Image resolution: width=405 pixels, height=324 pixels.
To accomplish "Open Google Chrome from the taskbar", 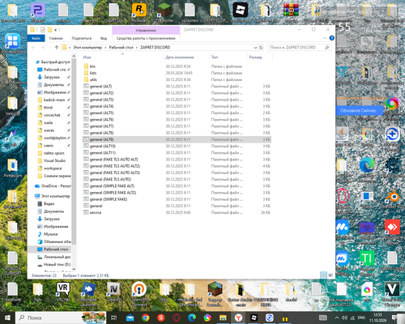I will click(x=145, y=318).
